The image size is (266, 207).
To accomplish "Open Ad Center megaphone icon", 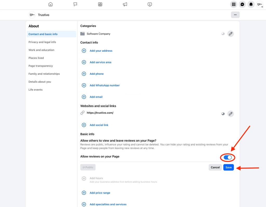I will click(125, 4).
